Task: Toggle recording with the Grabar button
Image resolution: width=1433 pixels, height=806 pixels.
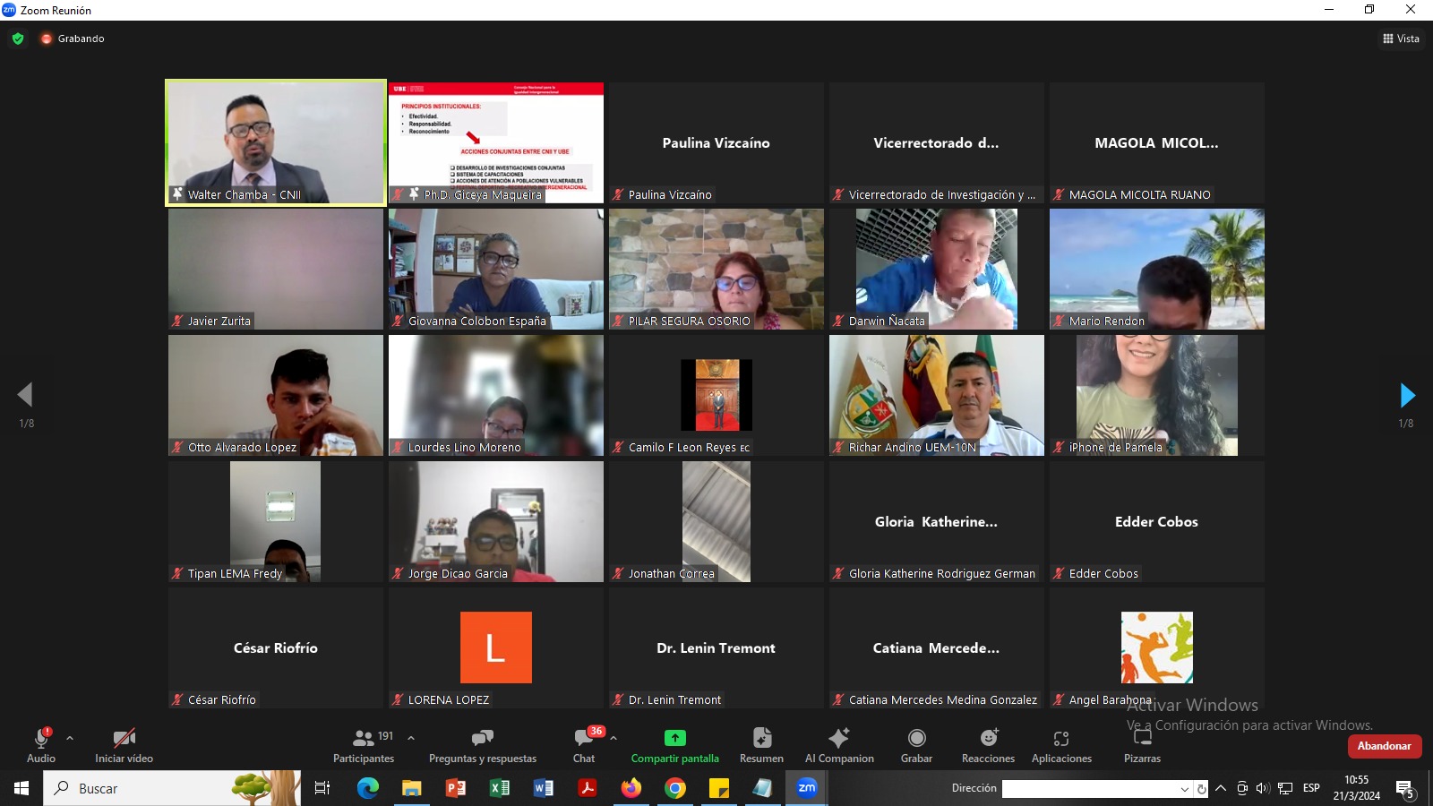Action: [916, 744]
